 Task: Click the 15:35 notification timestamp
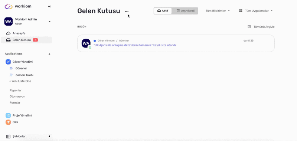point(248,41)
